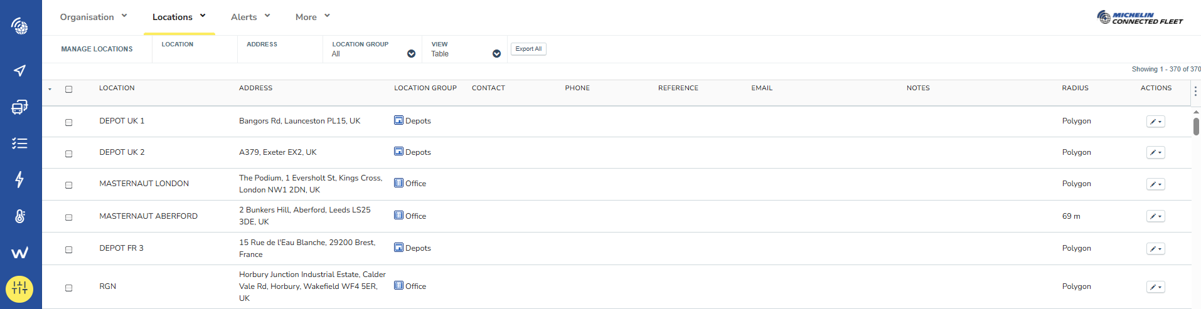Click the paper plane navigation icon in sidebar
The width and height of the screenshot is (1201, 309).
pos(20,70)
